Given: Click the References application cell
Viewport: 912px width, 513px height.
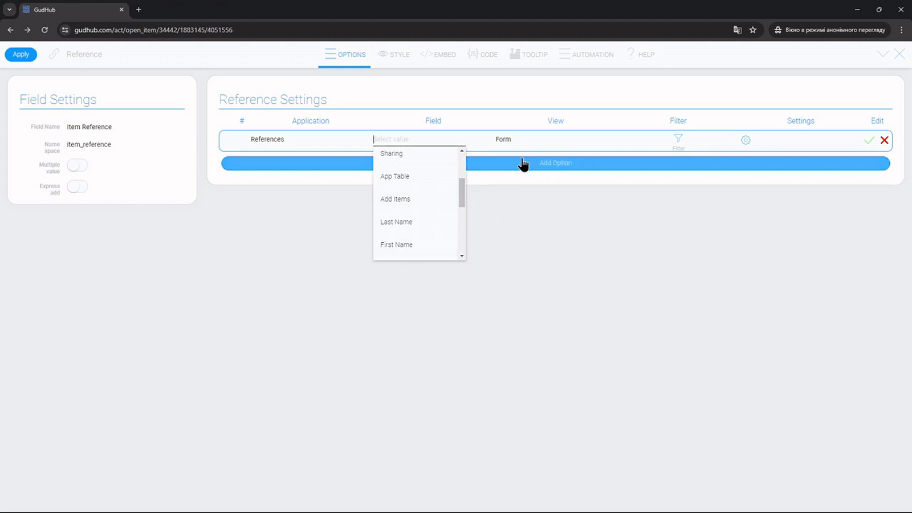Looking at the screenshot, I should 267,139.
